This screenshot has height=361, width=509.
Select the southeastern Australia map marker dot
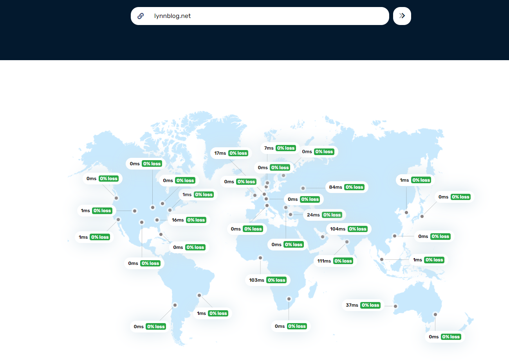tap(435, 315)
